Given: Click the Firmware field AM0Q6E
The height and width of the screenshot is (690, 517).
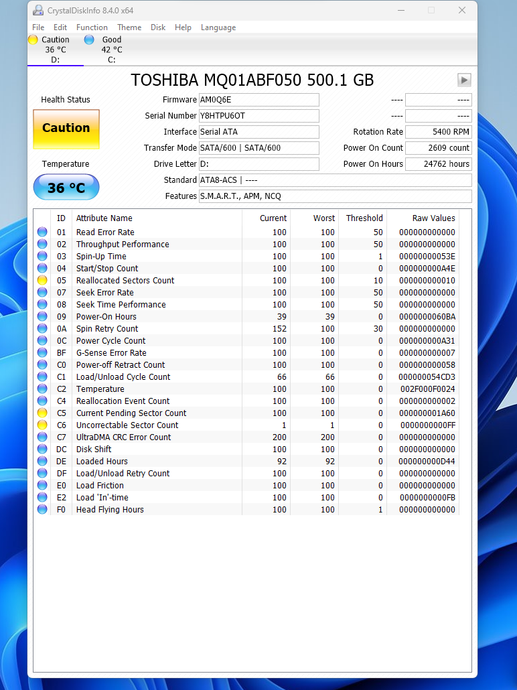Looking at the screenshot, I should point(259,100).
